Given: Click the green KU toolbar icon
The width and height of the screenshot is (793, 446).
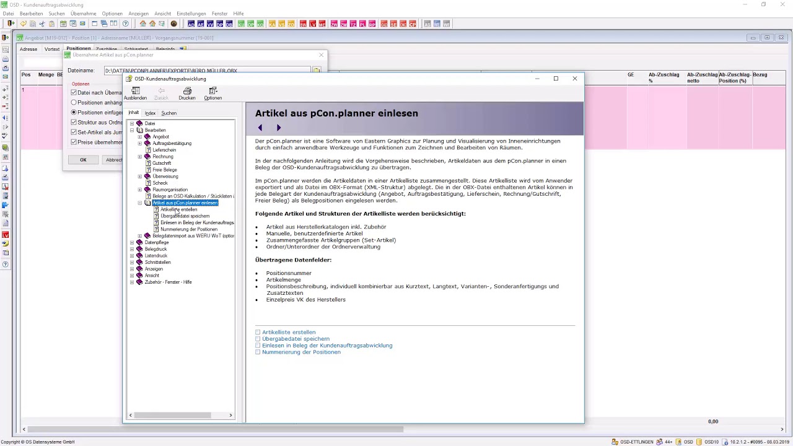Looking at the screenshot, I should (242, 24).
